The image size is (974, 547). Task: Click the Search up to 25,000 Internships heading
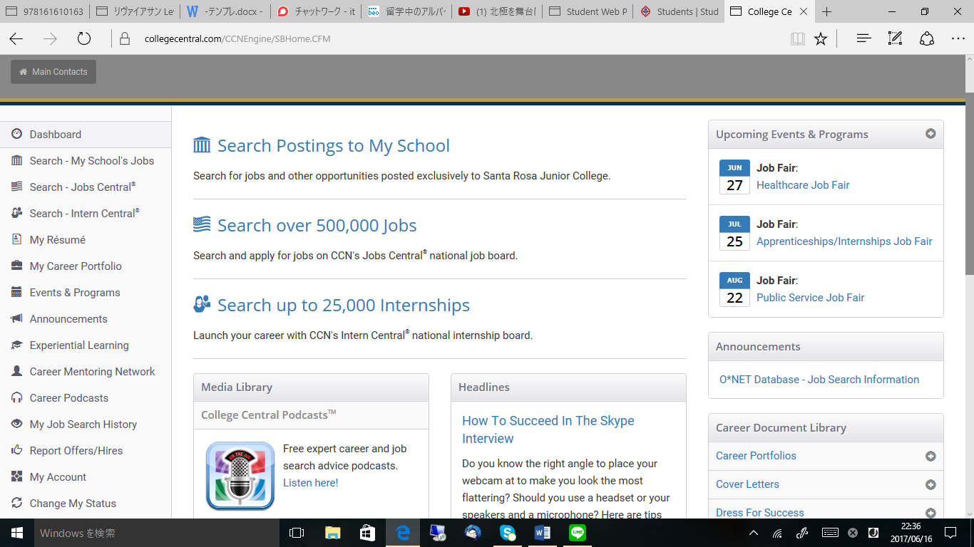click(x=344, y=306)
